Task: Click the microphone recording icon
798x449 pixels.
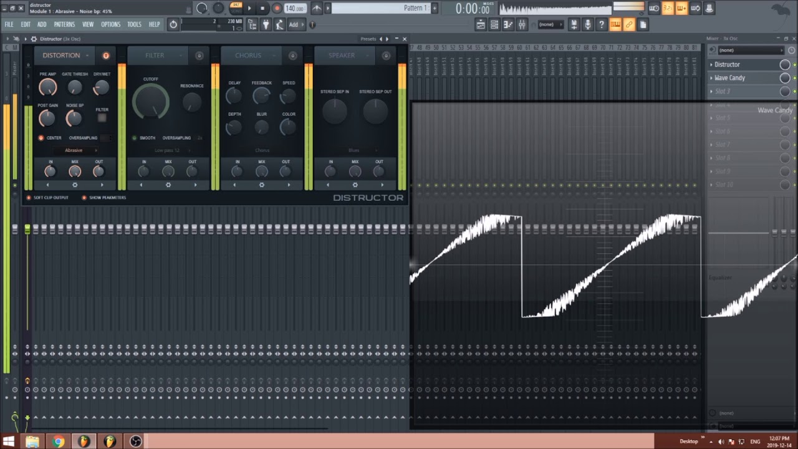Action: coord(587,24)
